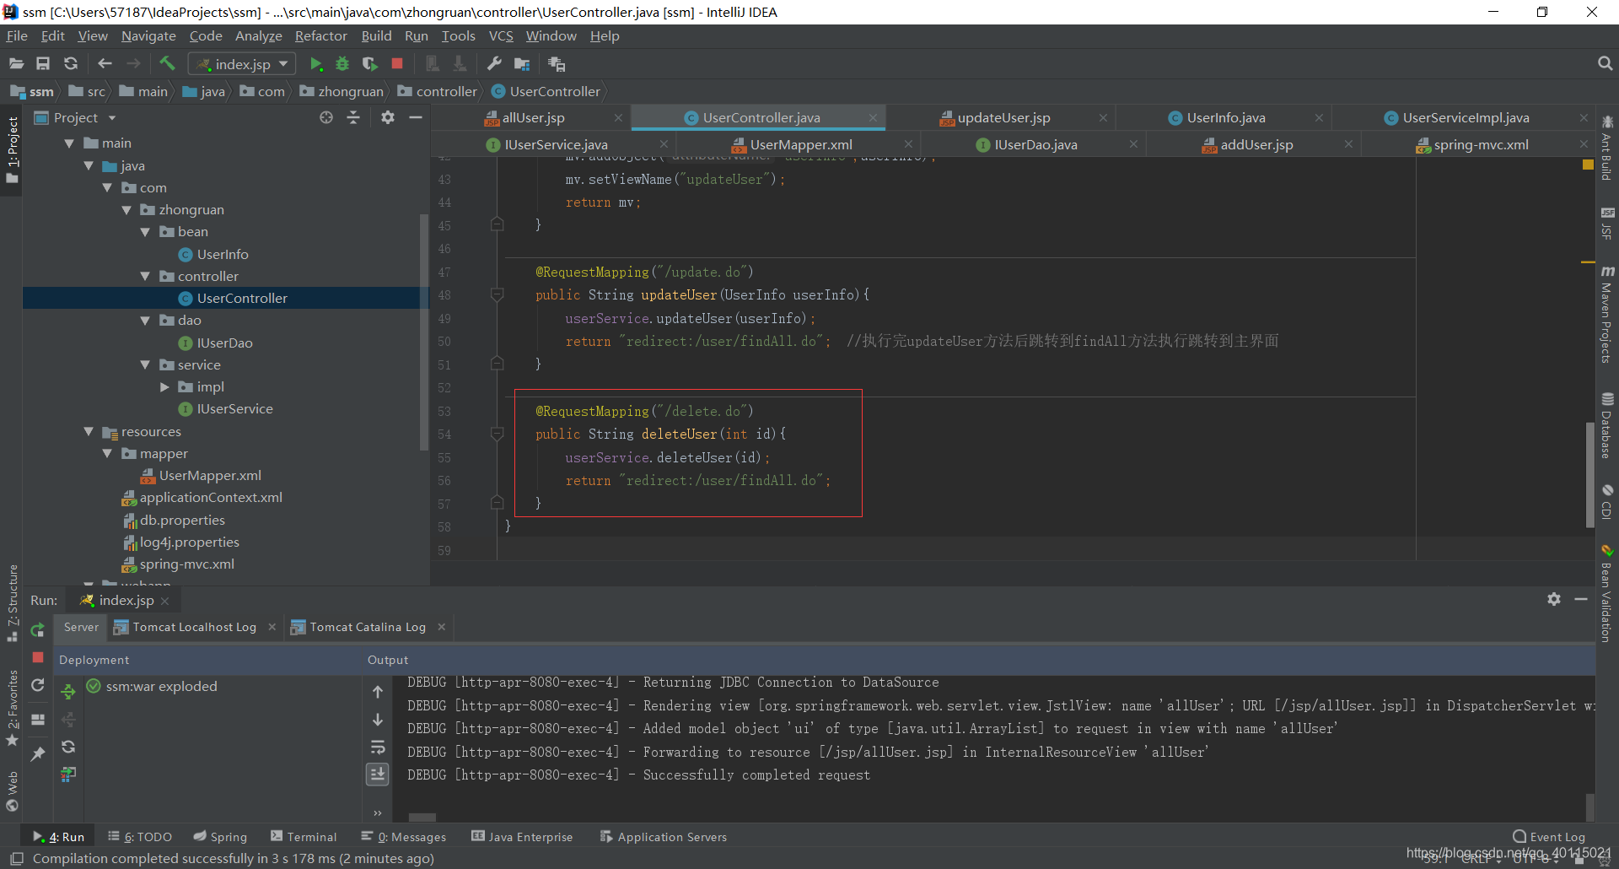Fold deleteUser method at gutter marker
Image resolution: width=1619 pixels, height=869 pixels.
tap(497, 434)
